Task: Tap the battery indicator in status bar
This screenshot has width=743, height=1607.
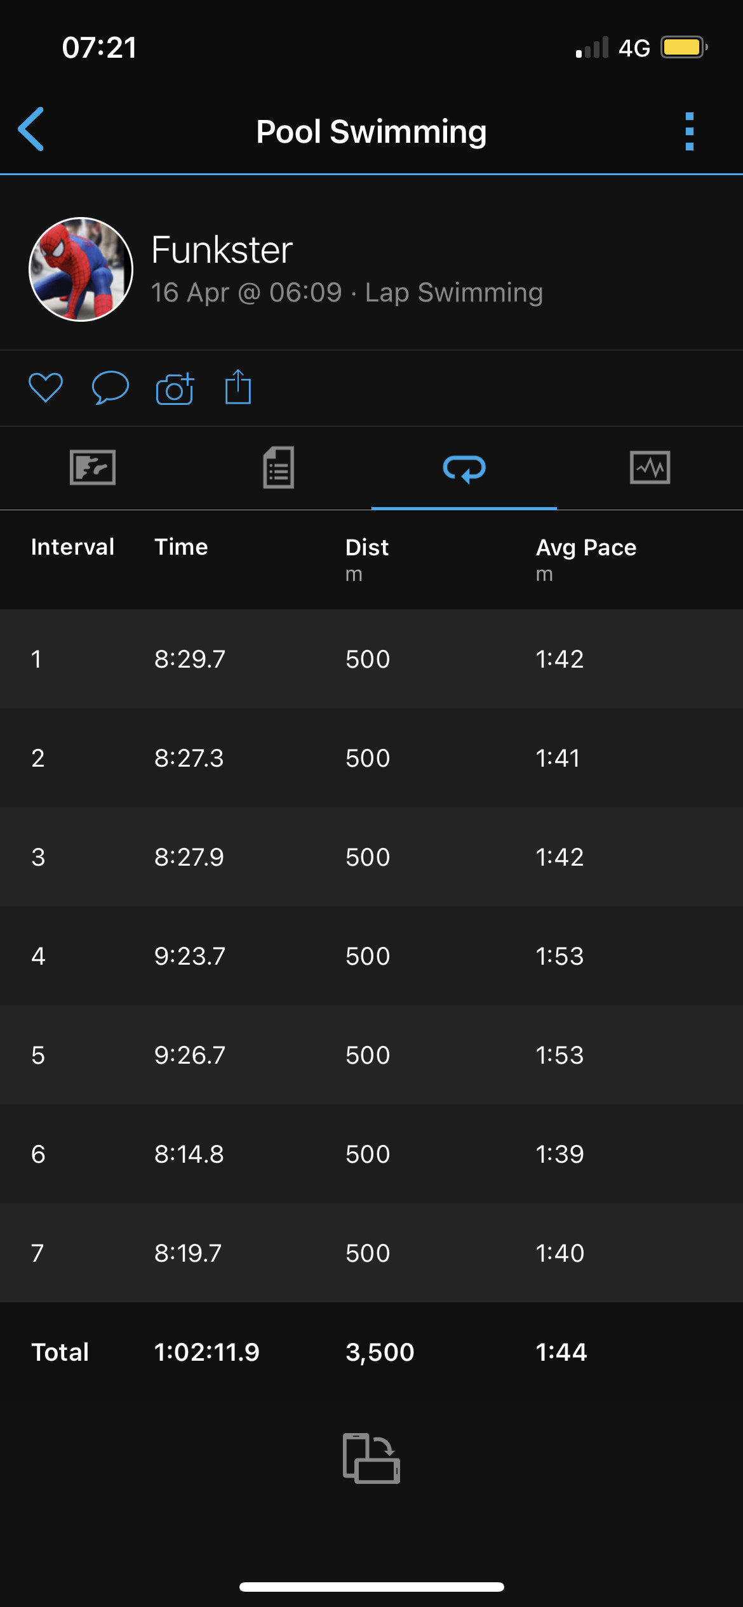Action: pos(683,48)
